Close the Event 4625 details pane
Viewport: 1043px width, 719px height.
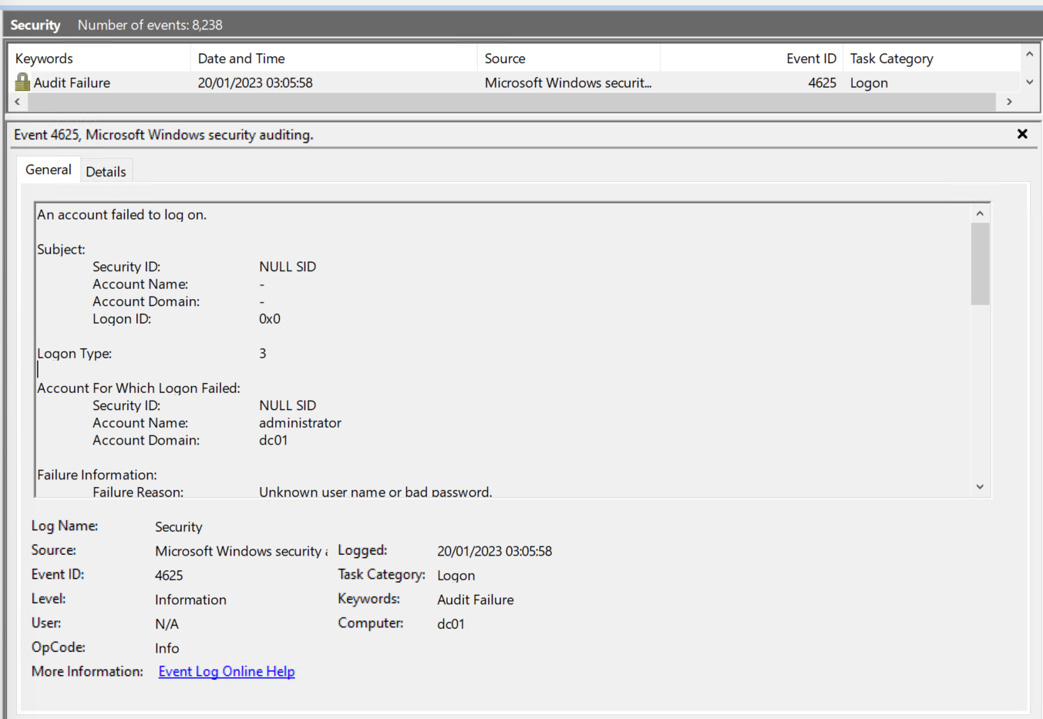pyautogui.click(x=1022, y=133)
